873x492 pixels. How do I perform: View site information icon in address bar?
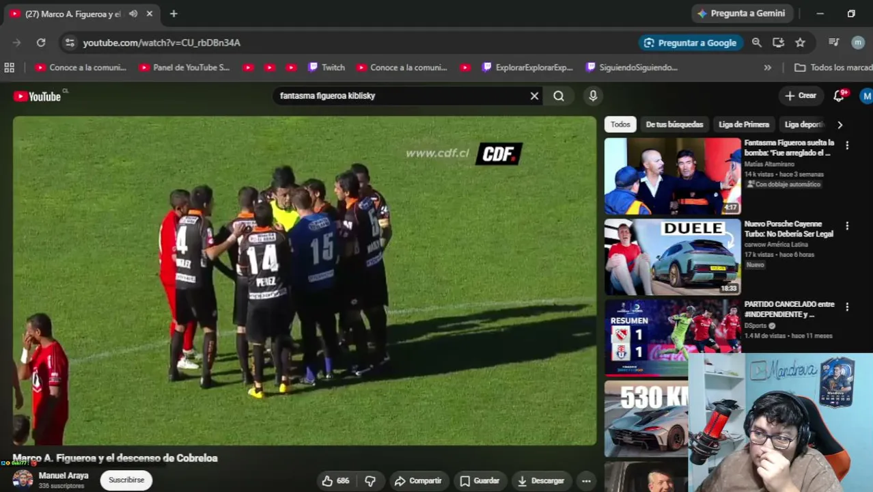tap(70, 42)
